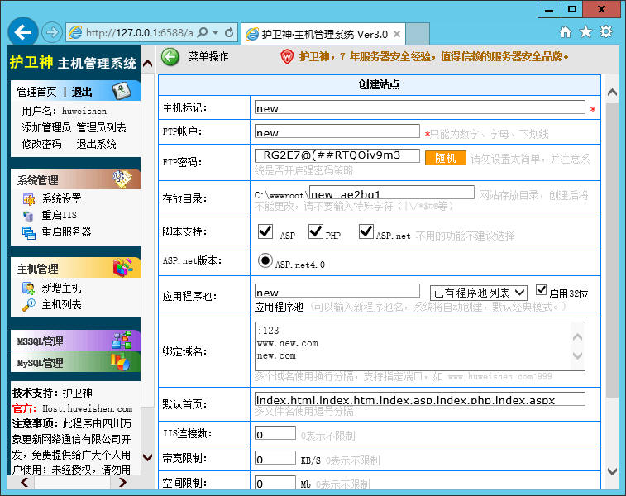Expand the MySQL管理 section
The height and width of the screenshot is (496, 626).
pos(75,362)
